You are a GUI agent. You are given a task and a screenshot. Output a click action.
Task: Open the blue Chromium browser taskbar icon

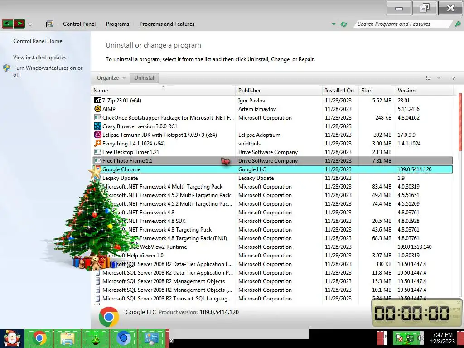coord(123,338)
